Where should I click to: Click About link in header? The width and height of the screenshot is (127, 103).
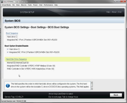point(114,12)
